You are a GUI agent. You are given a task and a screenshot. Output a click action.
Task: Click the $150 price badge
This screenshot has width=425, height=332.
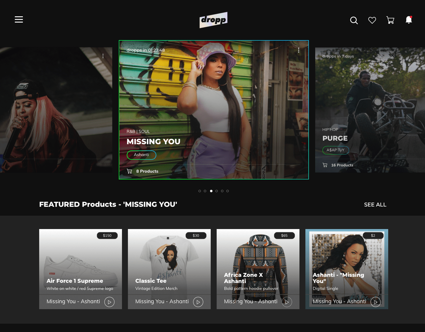click(x=107, y=236)
